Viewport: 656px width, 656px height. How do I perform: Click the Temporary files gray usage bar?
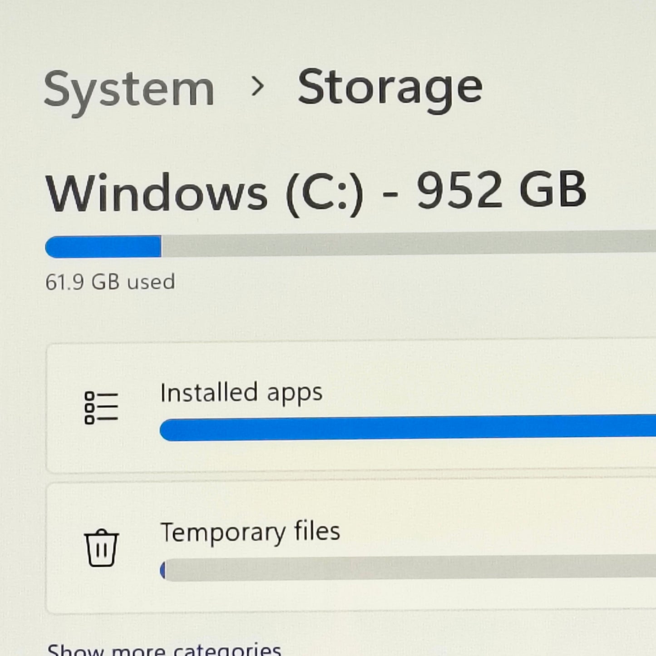409,568
